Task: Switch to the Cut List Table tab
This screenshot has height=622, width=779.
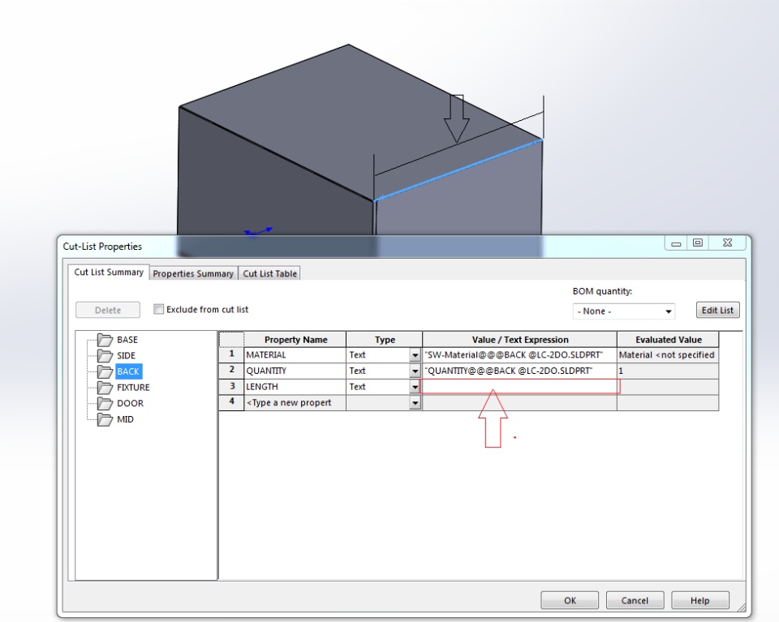Action: click(x=269, y=273)
